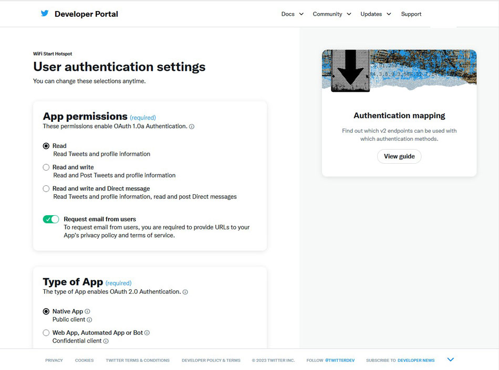The height and width of the screenshot is (370, 499).
Task: Open the Community dropdown menu
Action: tap(331, 14)
